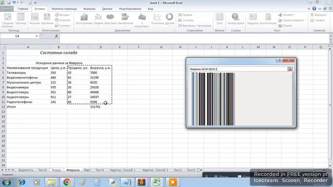
Task: Insert a Table (Таблица) from ribbon
Action: (21, 19)
